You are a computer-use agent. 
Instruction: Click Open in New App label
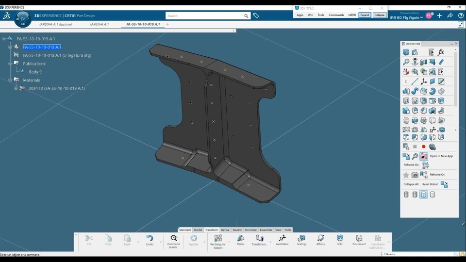click(x=441, y=156)
